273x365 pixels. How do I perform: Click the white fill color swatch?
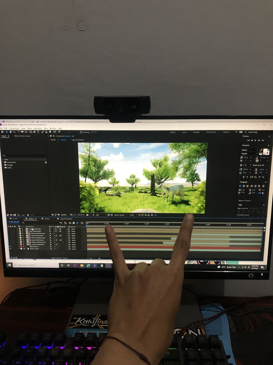coord(265,151)
